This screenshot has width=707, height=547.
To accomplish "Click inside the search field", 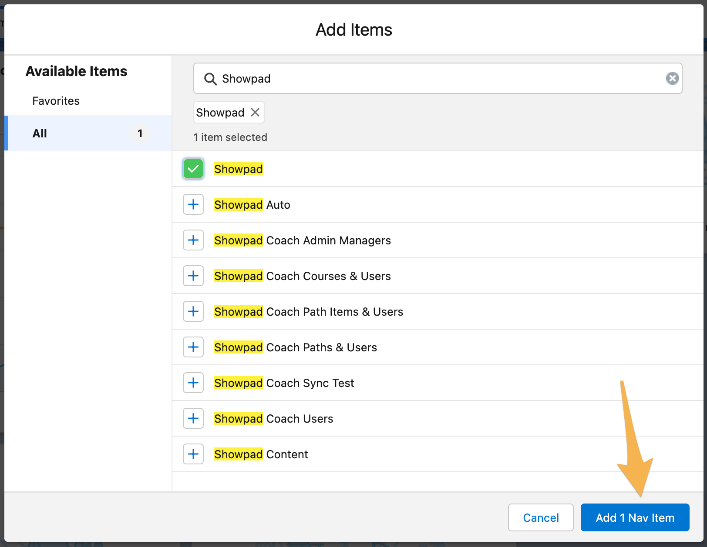I will (x=392, y=79).
